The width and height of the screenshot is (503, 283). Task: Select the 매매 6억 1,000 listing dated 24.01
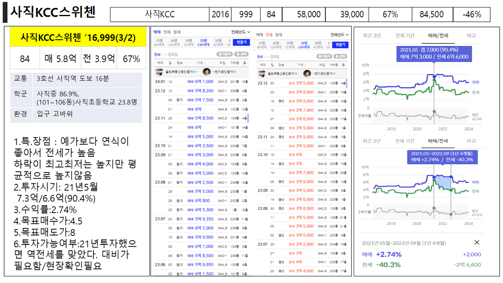pos(201,82)
